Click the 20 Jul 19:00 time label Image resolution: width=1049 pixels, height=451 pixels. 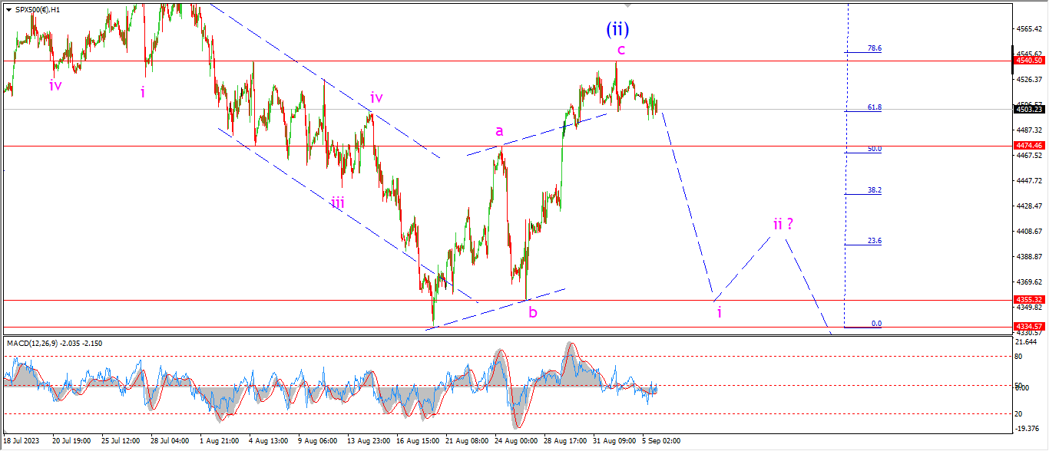70,442
